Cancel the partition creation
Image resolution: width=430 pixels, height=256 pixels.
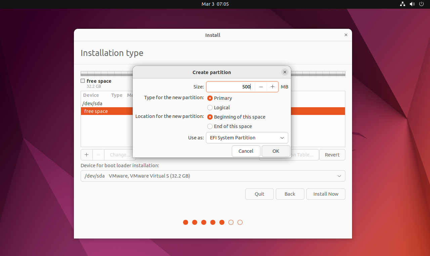coord(246,151)
